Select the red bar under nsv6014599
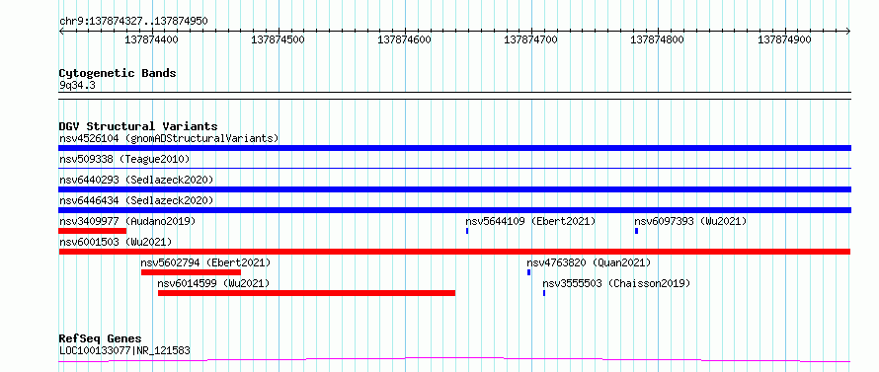The image size is (879, 372). click(306, 293)
